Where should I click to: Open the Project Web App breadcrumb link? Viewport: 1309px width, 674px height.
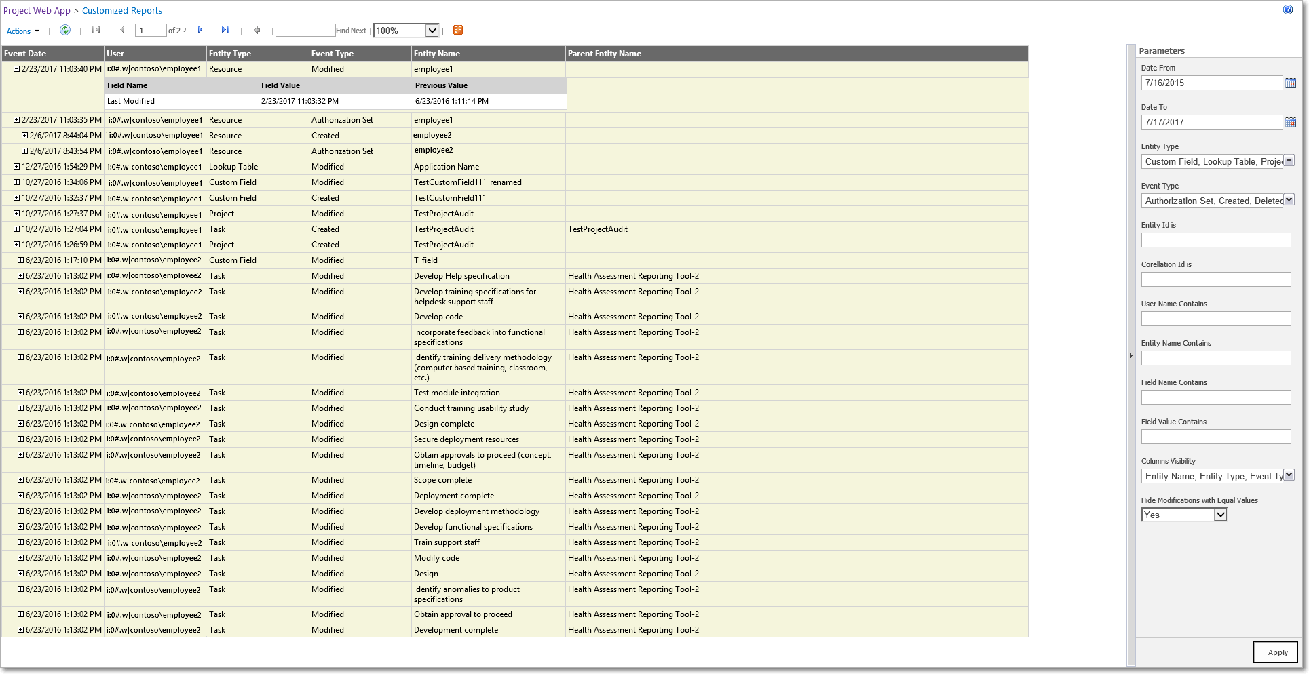[37, 11]
